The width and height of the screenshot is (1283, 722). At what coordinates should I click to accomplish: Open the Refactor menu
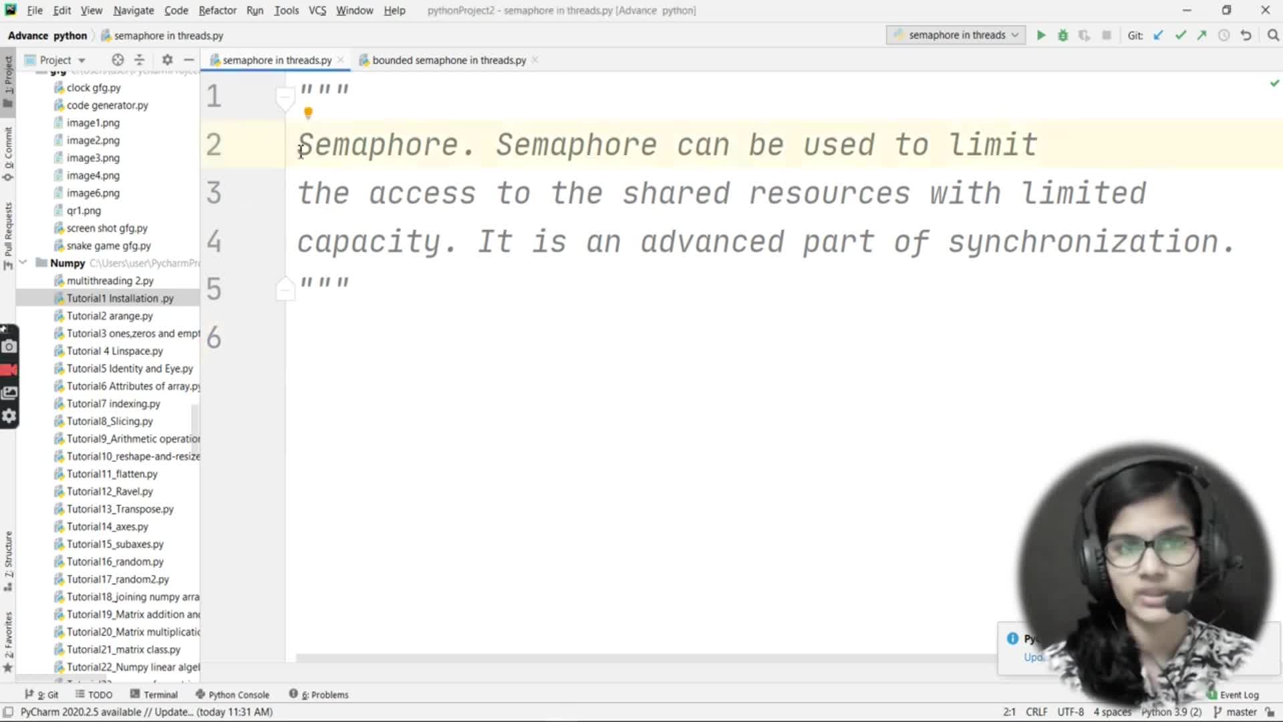[217, 10]
